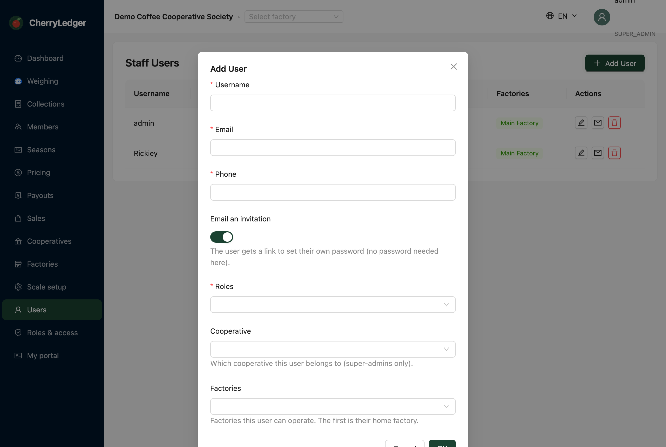Open the Weighing page
The image size is (666, 447).
tap(52, 81)
